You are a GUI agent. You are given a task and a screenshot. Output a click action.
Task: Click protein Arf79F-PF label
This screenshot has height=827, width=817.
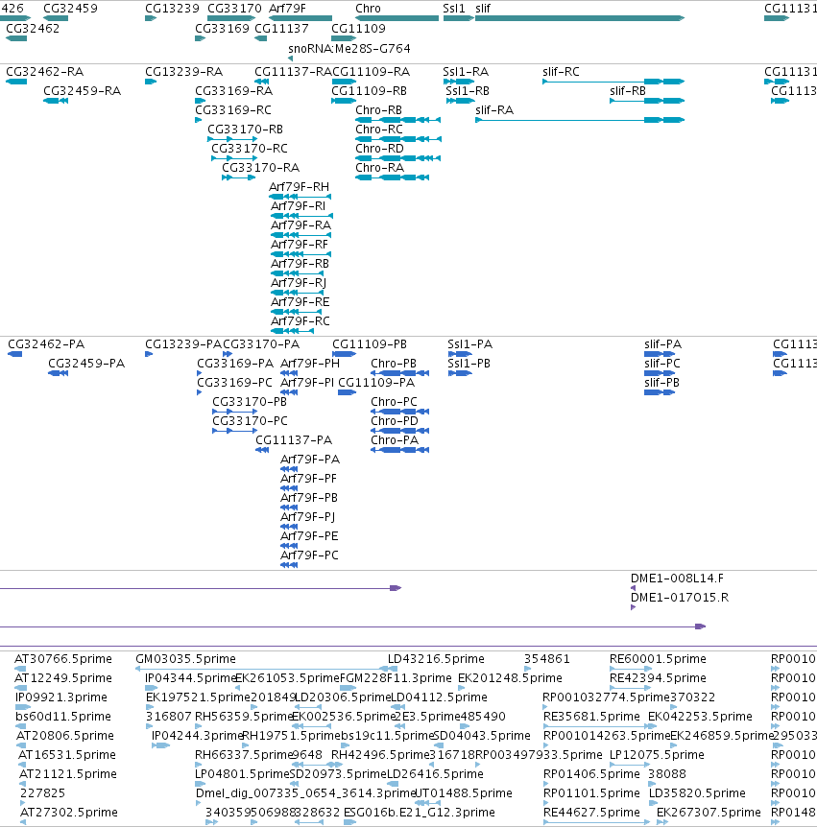point(308,479)
